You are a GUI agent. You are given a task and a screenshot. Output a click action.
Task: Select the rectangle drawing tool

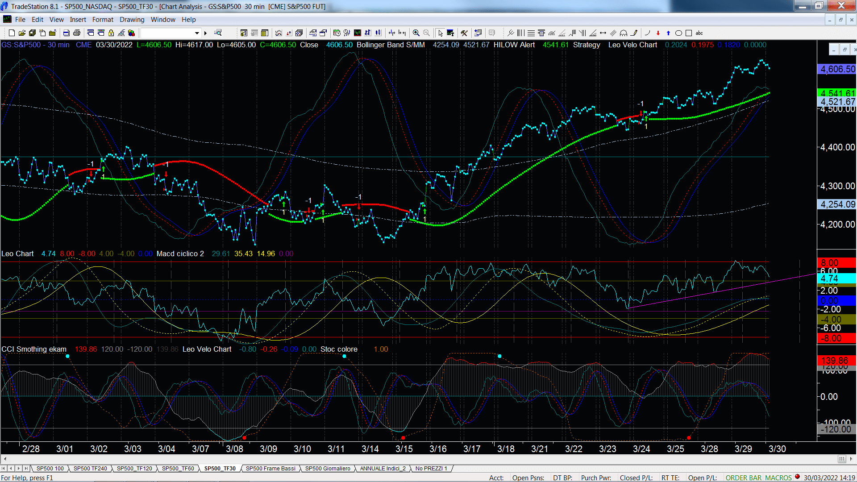pos(689,33)
